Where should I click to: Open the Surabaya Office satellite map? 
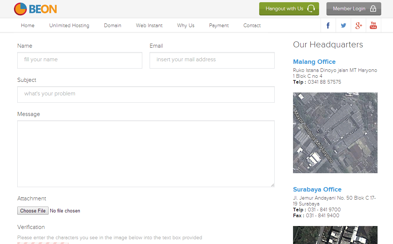click(335, 235)
